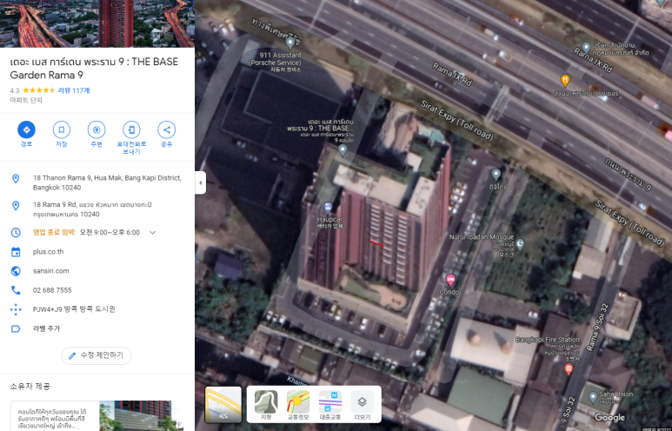The image size is (672, 431).
Task: Open the sansiri.com website link
Action: (50, 271)
